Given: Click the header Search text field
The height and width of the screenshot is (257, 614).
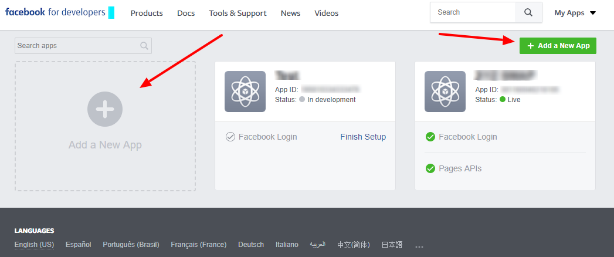Looking at the screenshot, I should [473, 12].
